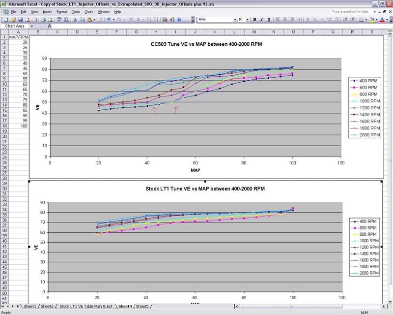Viewport: 393px width, 315px height.
Task: Click the yellow Fill Color swatch
Action: tap(372, 20)
